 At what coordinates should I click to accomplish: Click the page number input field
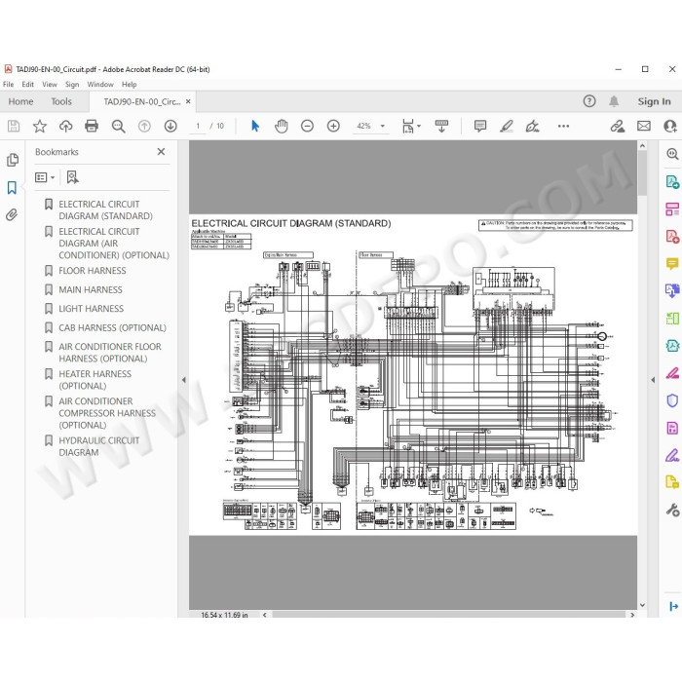pyautogui.click(x=198, y=126)
